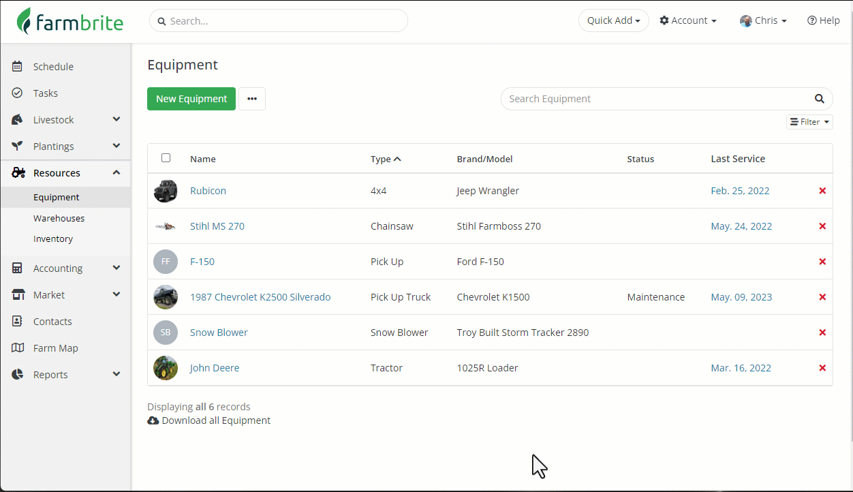Viewport: 853px width, 492px height.
Task: Toggle the select-all checkbox in table header
Action: (x=166, y=158)
